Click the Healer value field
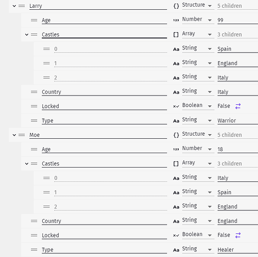Screen dimensions: 258x257 237,250
